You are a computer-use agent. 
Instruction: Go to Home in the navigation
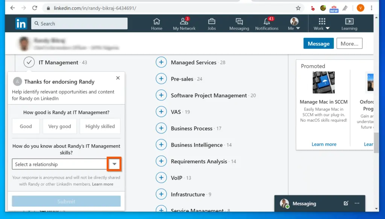click(x=157, y=24)
